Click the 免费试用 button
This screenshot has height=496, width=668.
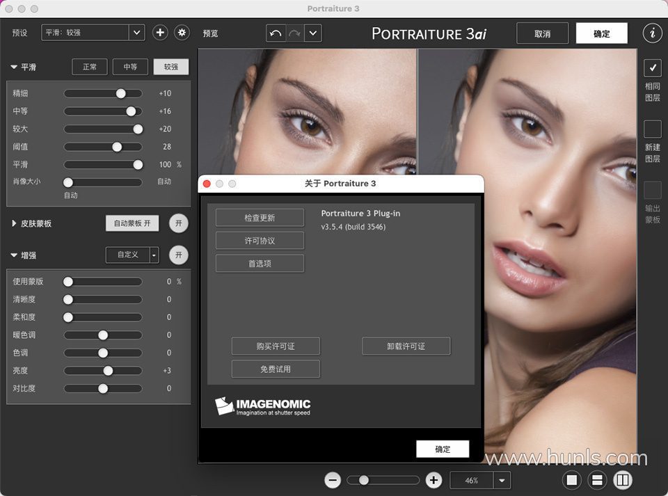[x=276, y=369]
